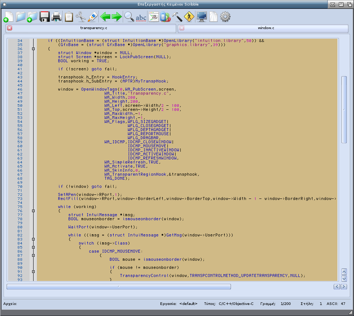Collapse the switch block fold at line 85
354x316 pixels.
coord(33,247)
